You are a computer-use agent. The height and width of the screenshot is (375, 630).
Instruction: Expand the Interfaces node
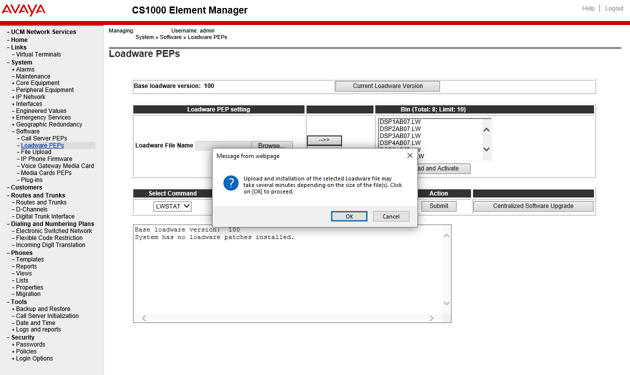[x=13, y=104]
